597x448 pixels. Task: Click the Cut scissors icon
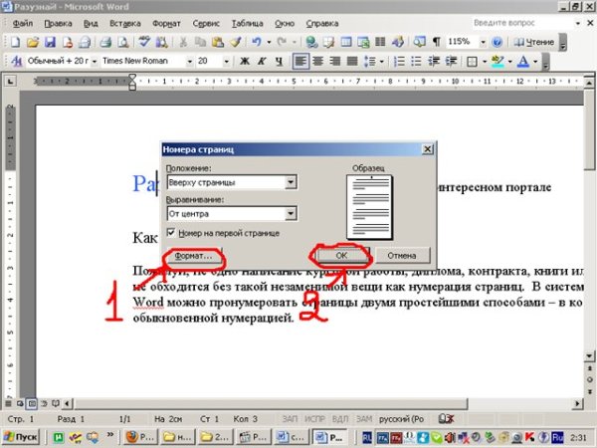pos(183,42)
